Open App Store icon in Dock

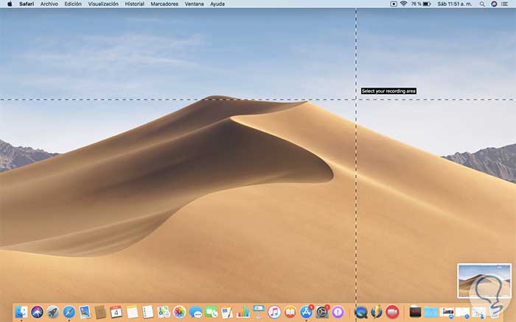[306, 312]
